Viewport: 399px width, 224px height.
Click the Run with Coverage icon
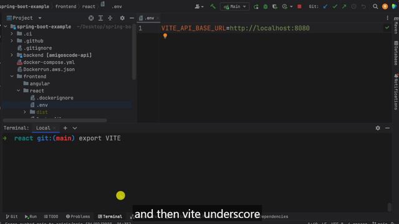pyautogui.click(x=275, y=7)
